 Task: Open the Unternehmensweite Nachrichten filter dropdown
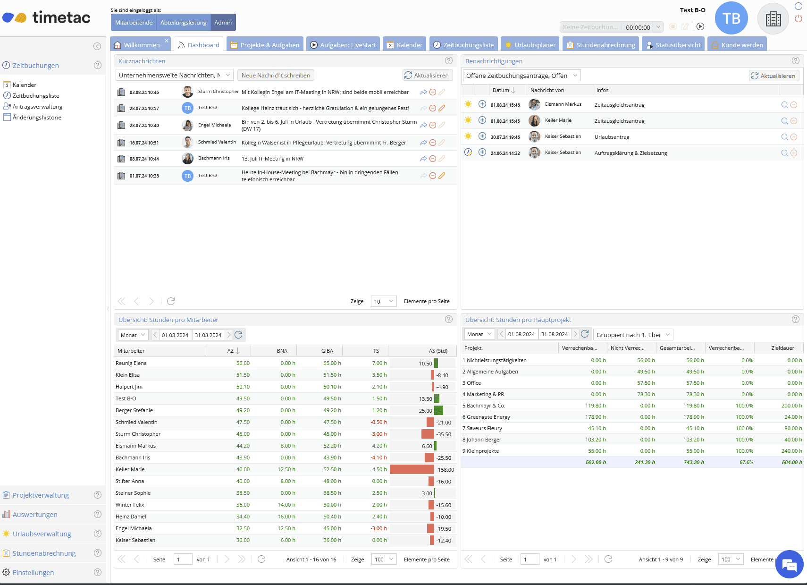point(174,75)
